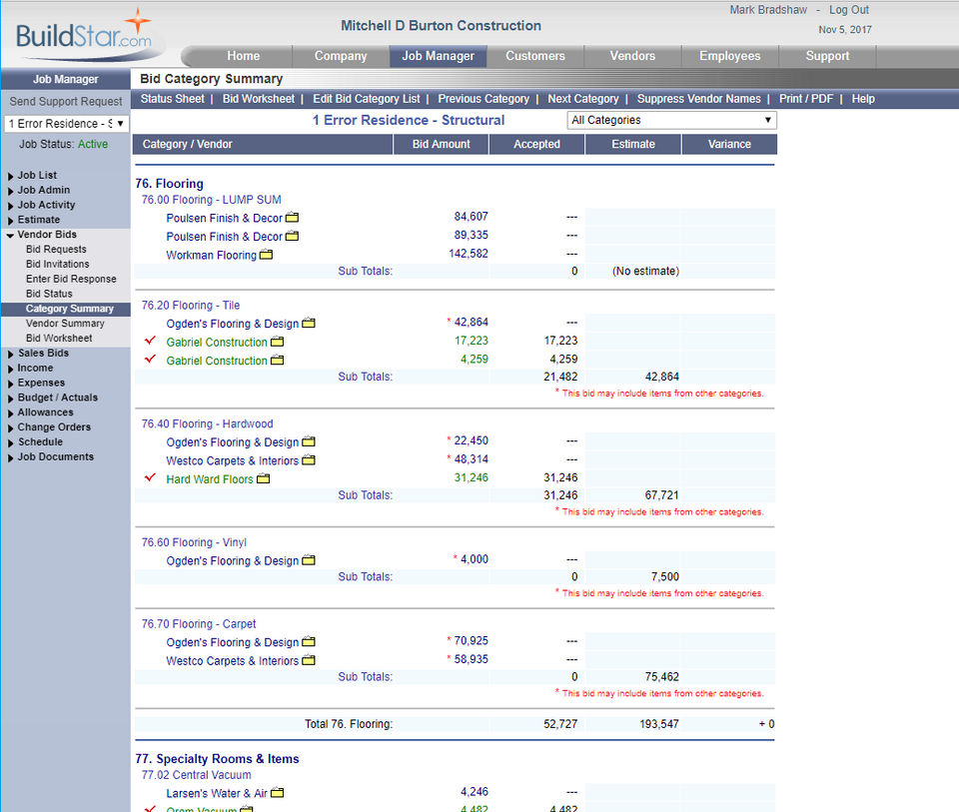Open Enter Bid Response

(x=71, y=279)
